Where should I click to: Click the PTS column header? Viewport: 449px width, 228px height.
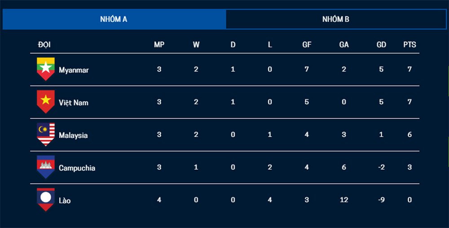pyautogui.click(x=409, y=45)
